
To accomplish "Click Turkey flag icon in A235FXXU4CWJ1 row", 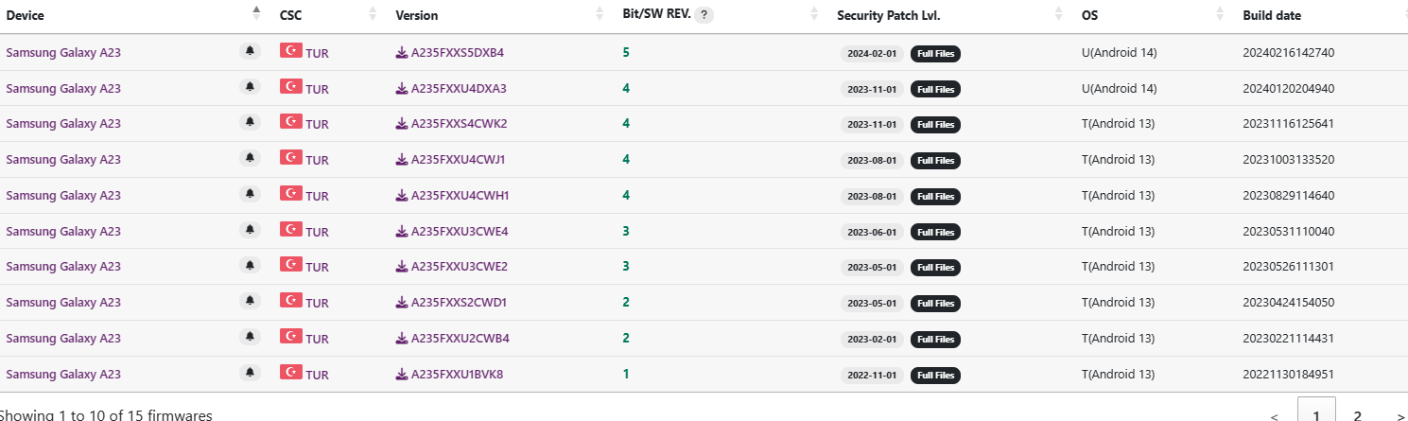I will point(290,158).
